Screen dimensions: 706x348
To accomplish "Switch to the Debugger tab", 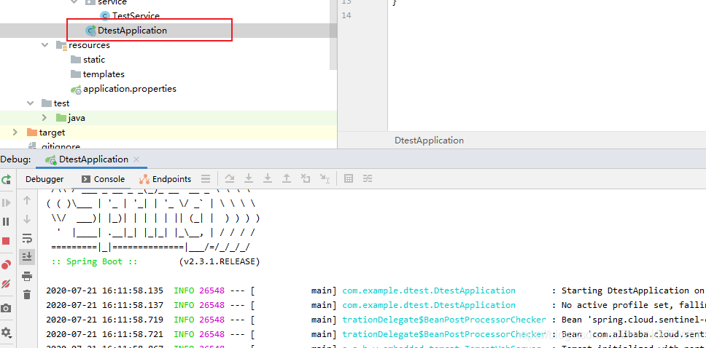I will (x=44, y=179).
